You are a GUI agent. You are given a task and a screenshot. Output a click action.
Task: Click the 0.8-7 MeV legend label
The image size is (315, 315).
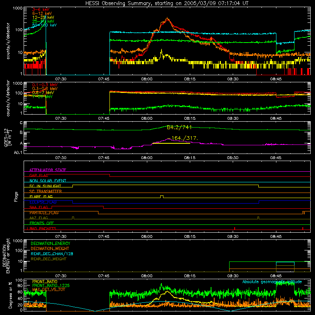click(43, 93)
